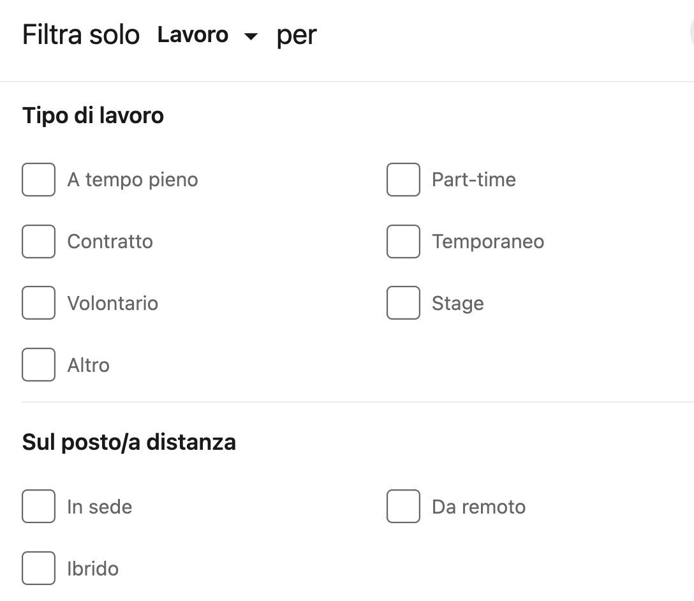Click the "Filtra solo" header text
Image resolution: width=694 pixels, height=601 pixels.
tap(81, 34)
